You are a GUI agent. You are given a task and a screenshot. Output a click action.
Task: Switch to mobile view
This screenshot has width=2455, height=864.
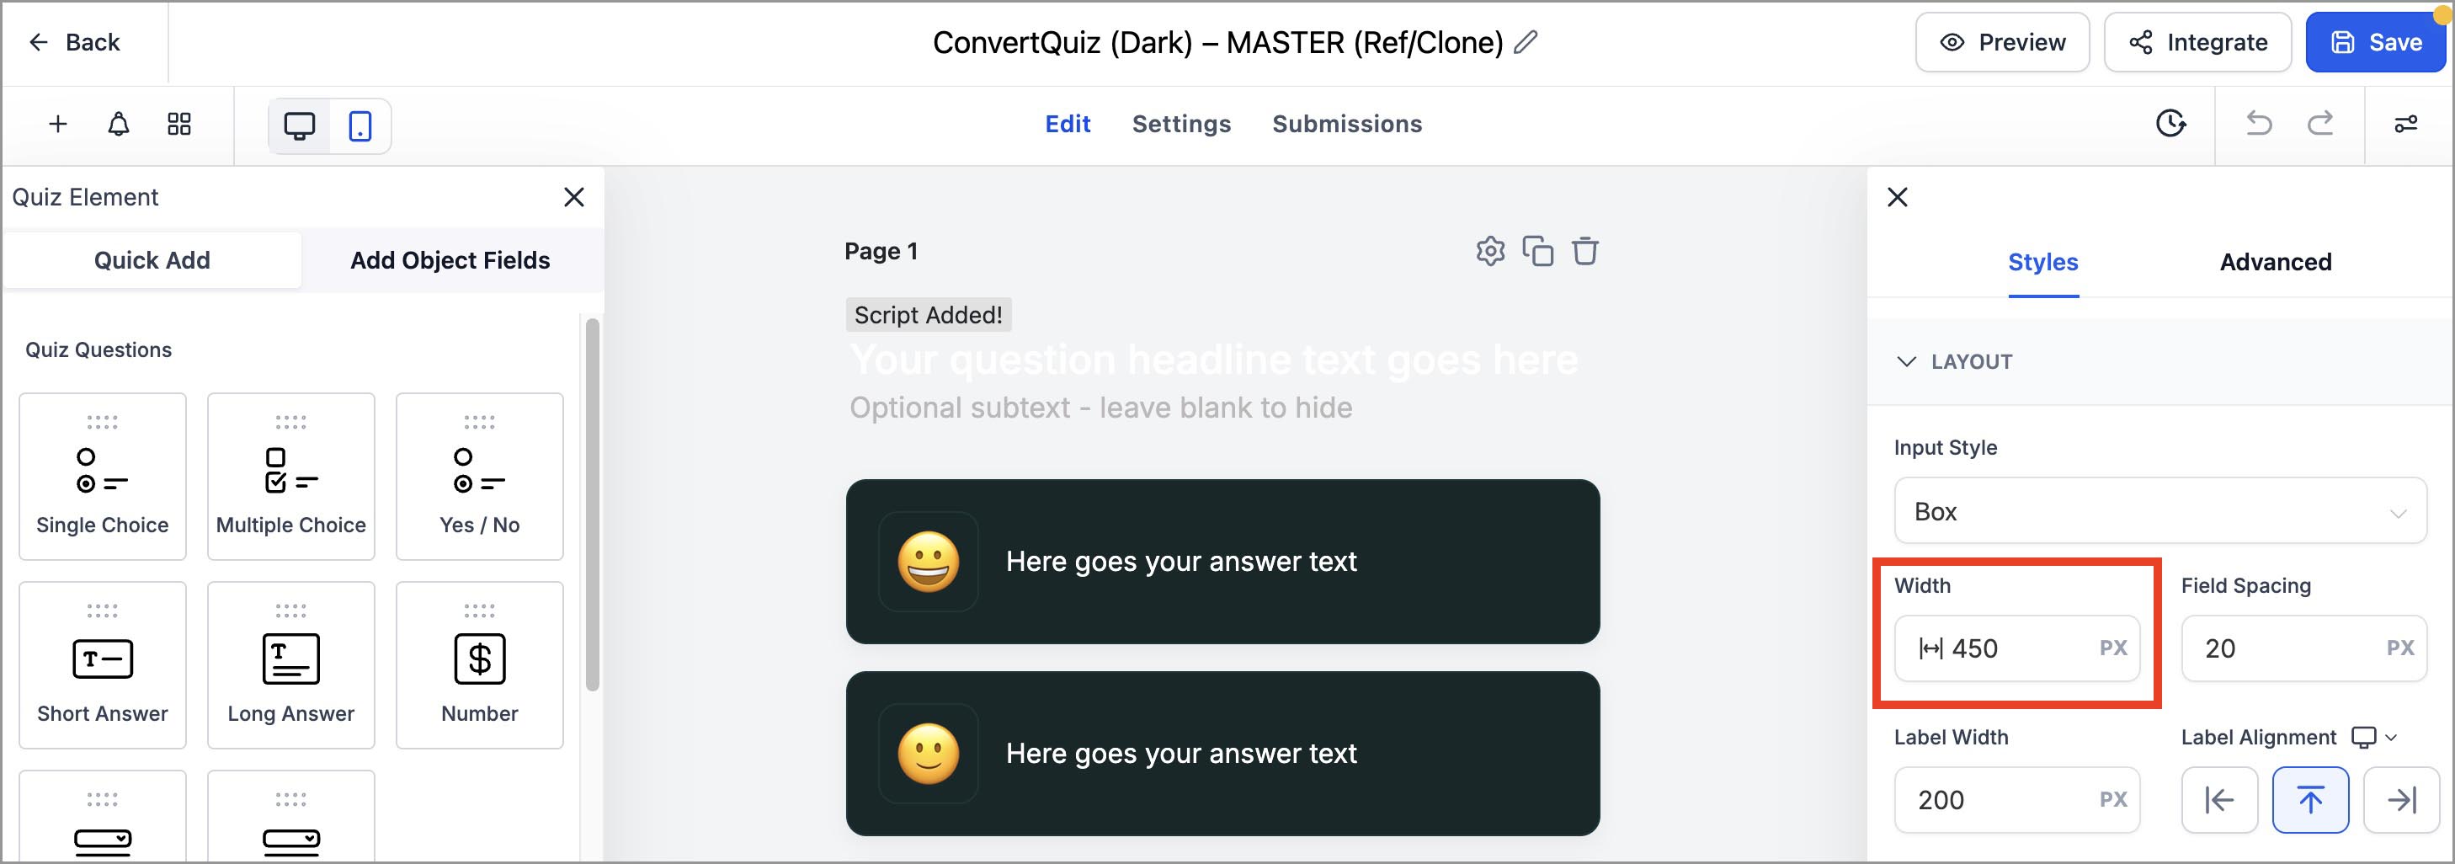(359, 125)
